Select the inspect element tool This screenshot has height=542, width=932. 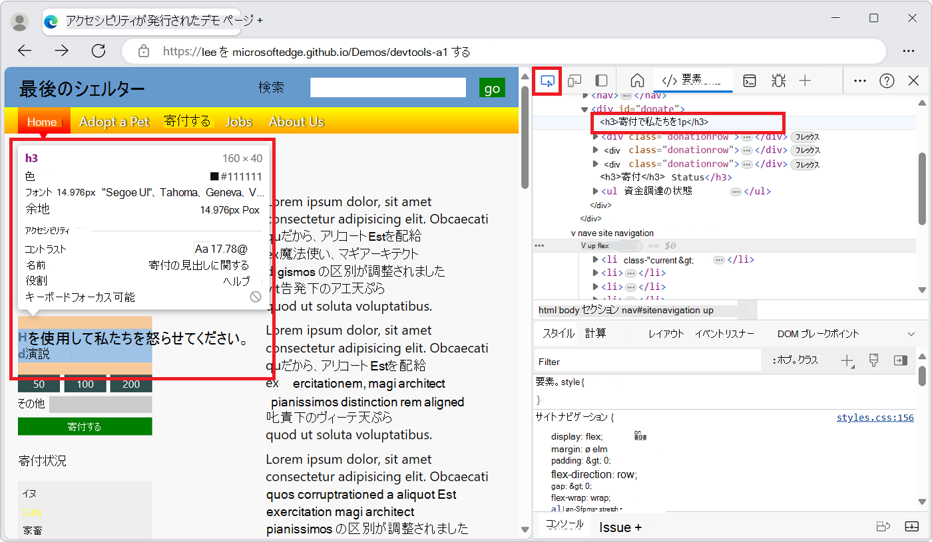click(x=547, y=80)
